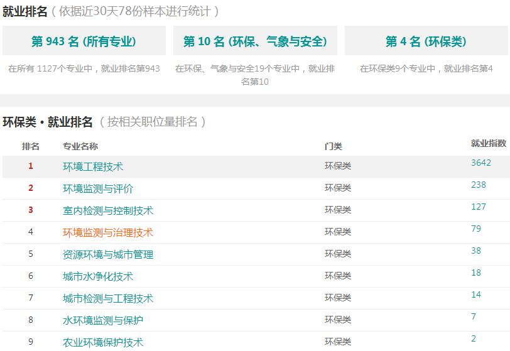Click the employment index value 238
Image resolution: width=510 pixels, height=351 pixels.
[x=479, y=185]
